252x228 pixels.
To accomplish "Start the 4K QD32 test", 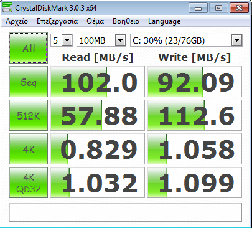I will [29, 183].
